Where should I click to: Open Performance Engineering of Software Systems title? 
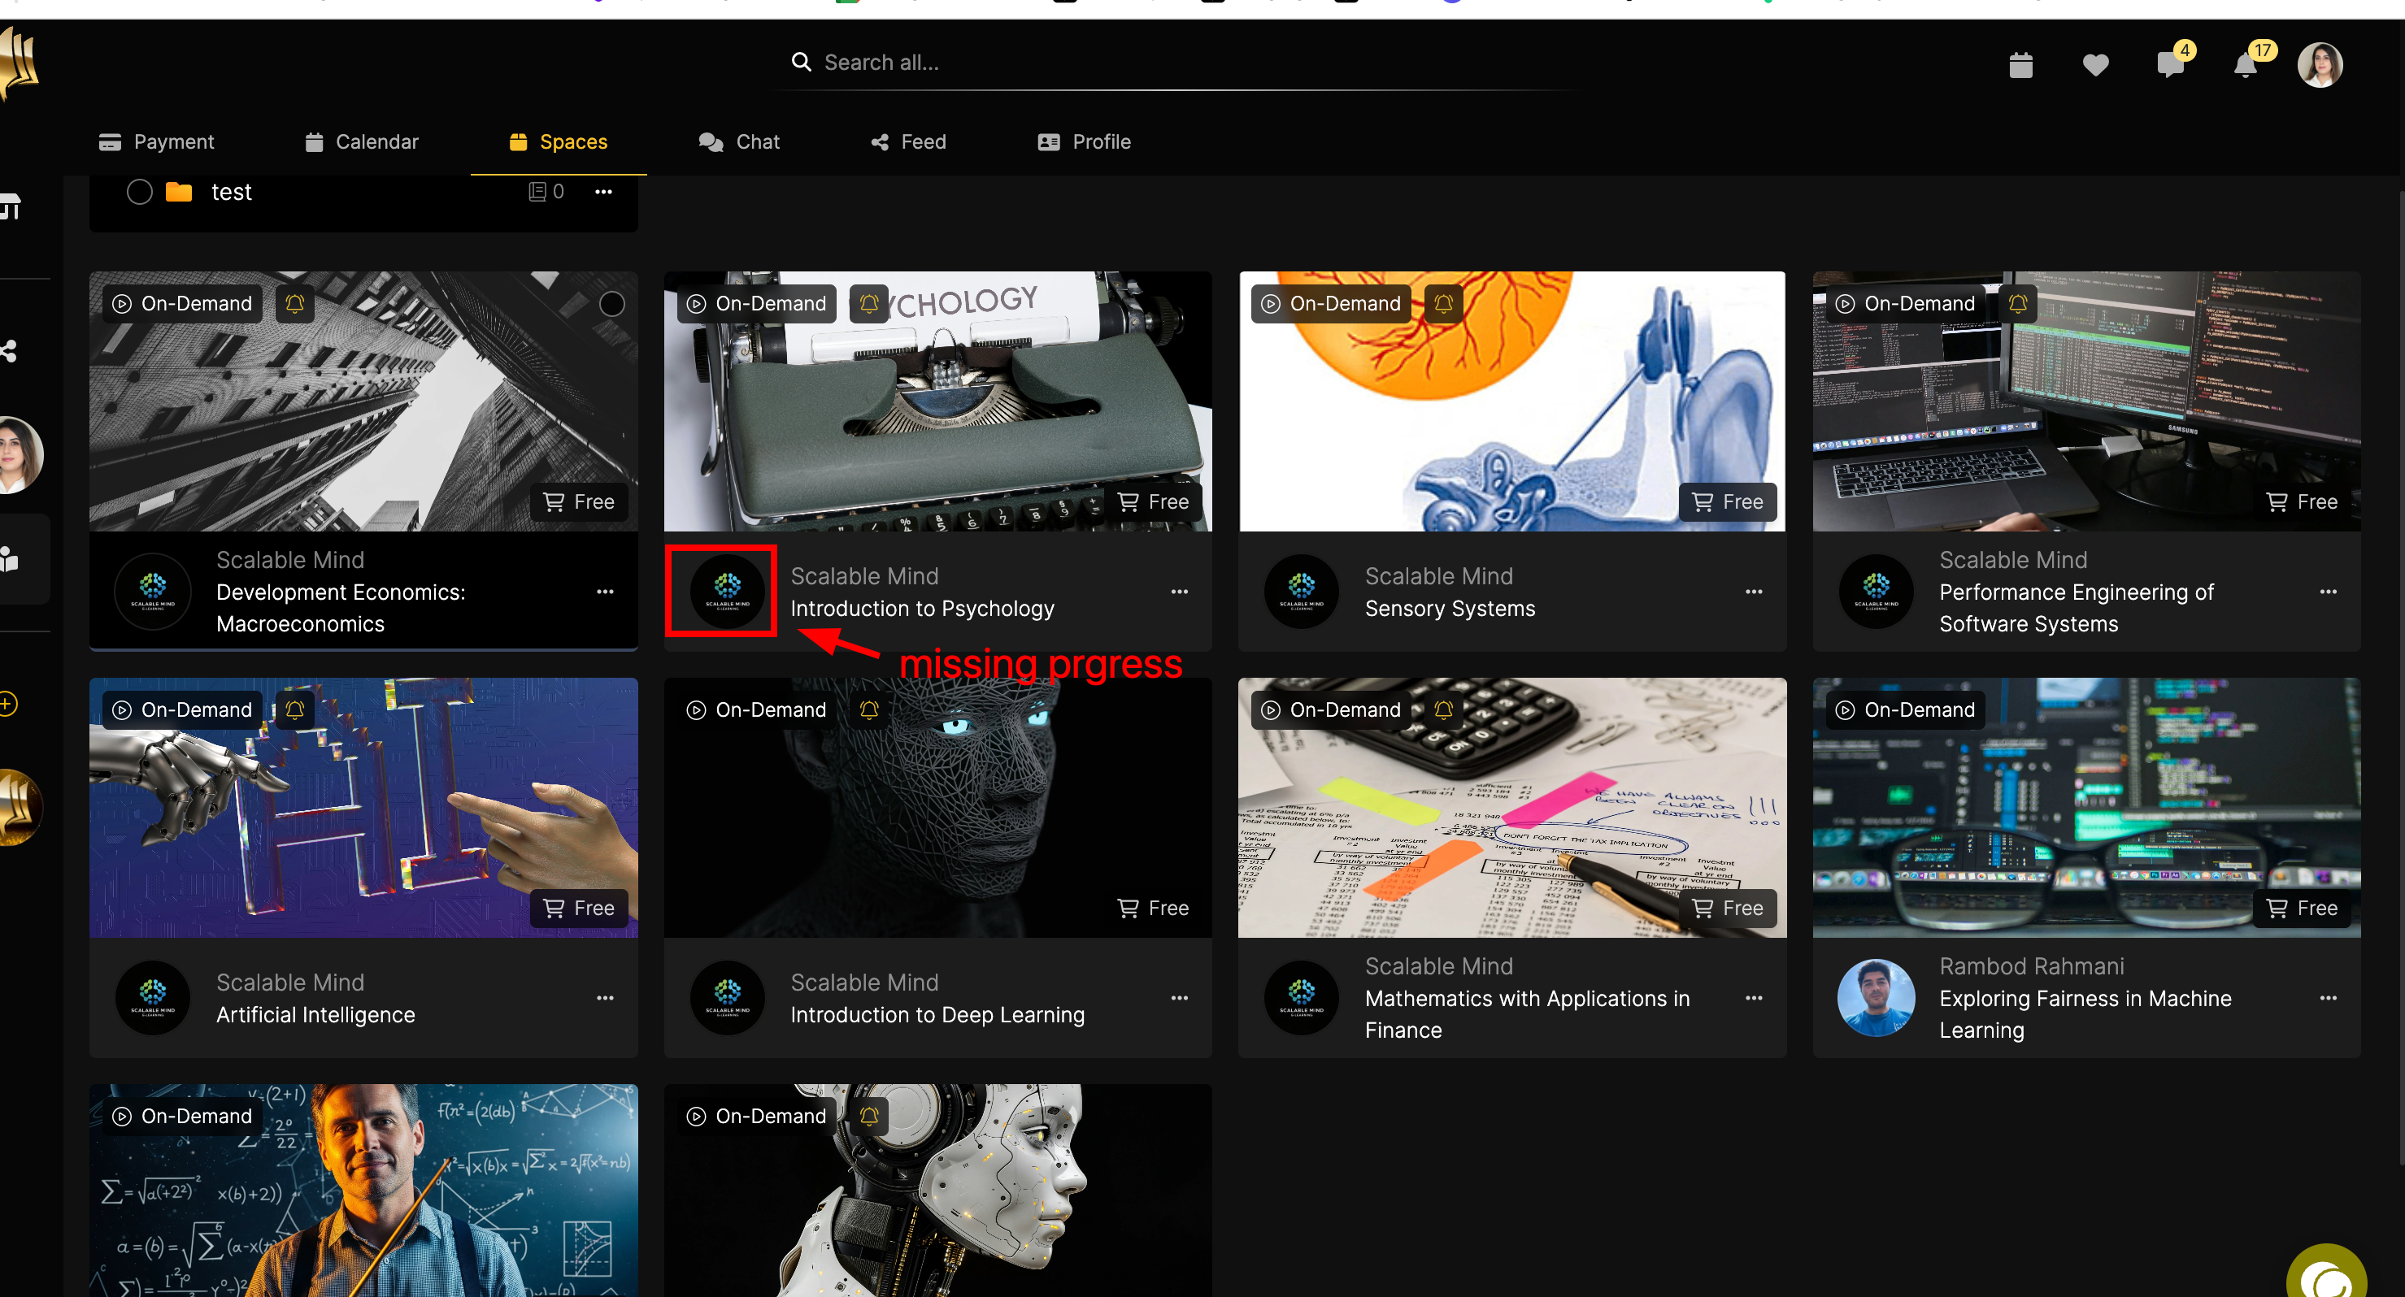[2076, 607]
